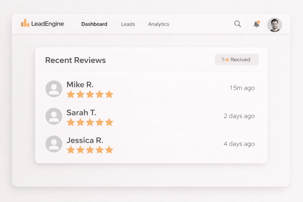Click the third star on Jessica R.'s rating
303x202 pixels.
coord(90,150)
